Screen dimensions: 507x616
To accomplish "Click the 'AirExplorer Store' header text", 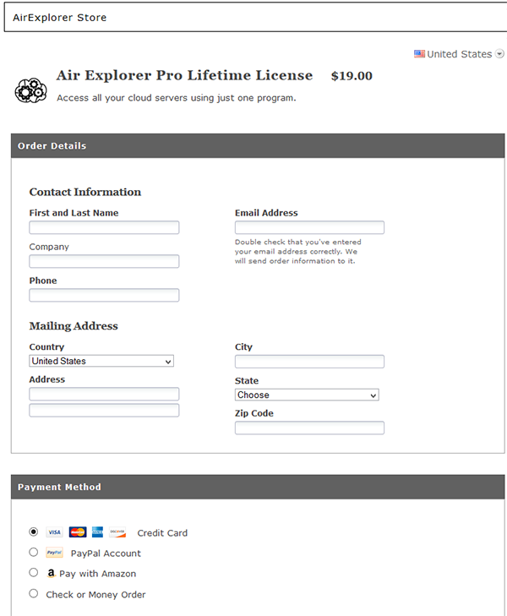I will coord(59,18).
